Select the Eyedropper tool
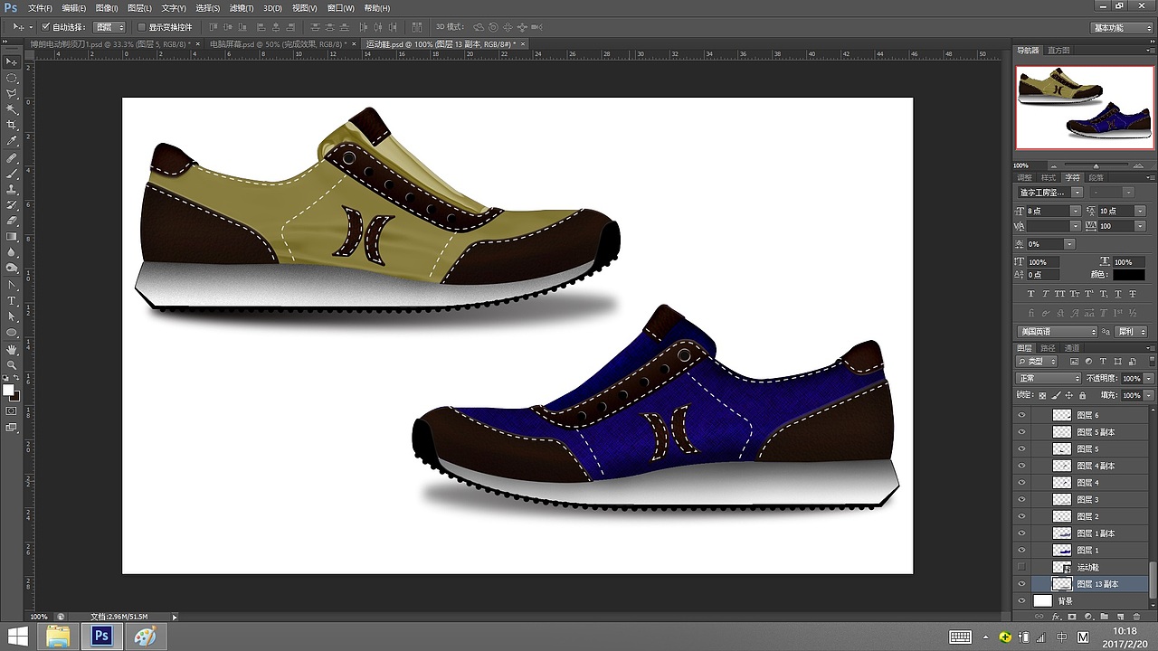 pyautogui.click(x=12, y=141)
